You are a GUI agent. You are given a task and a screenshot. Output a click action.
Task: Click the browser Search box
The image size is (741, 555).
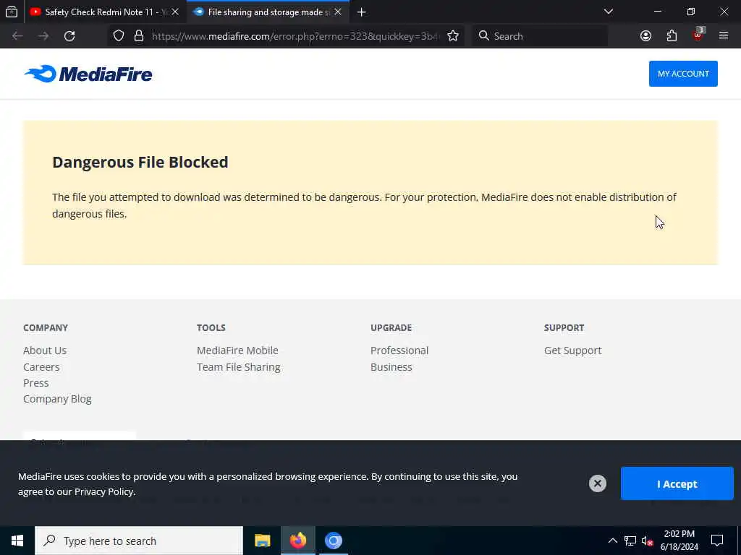click(x=540, y=36)
